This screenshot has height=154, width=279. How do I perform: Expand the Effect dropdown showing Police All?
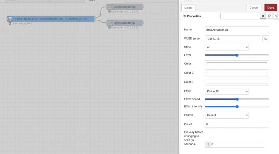pyautogui.click(x=227, y=91)
